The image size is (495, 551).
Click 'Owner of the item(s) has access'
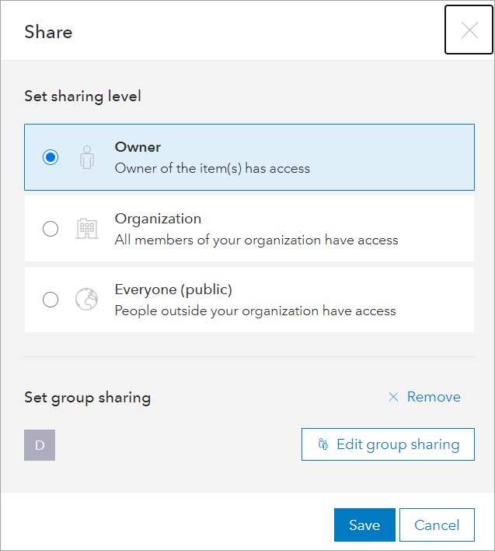pos(212,168)
